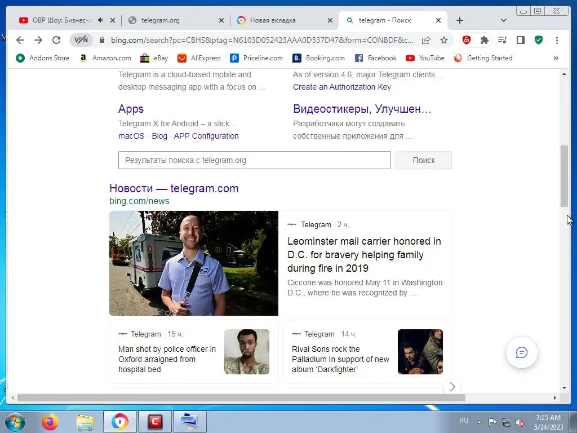This screenshot has height=433, width=577.
Task: Open the AliExpress bookmark
Action: 199,58
